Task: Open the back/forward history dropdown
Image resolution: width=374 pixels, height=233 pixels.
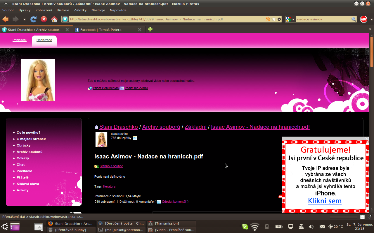Action: pos(25,20)
